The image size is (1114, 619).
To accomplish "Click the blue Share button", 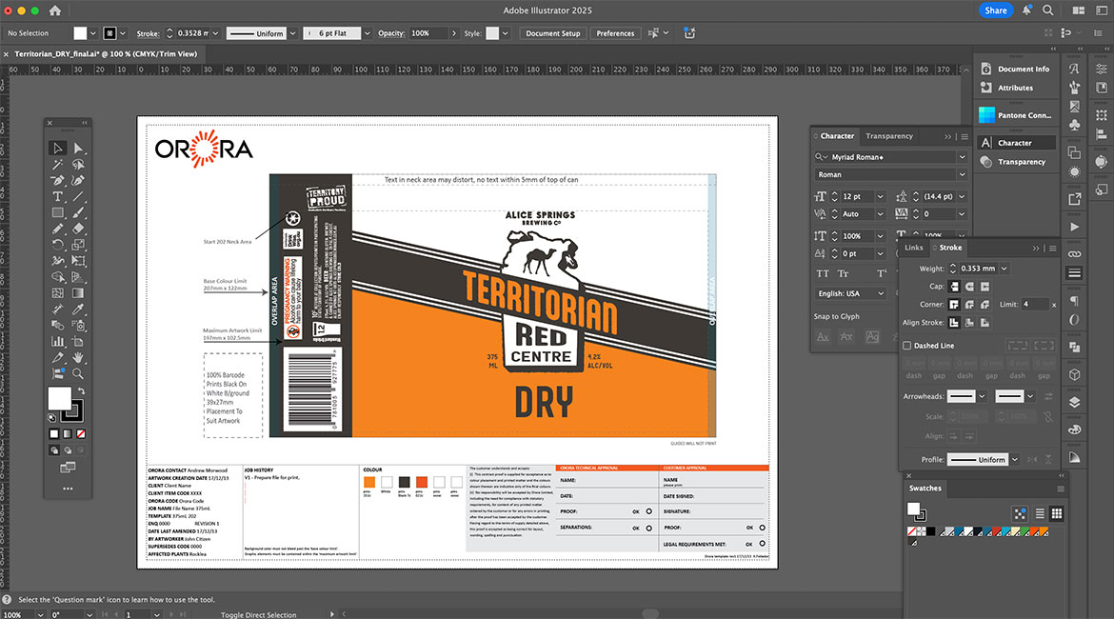I will click(x=996, y=10).
